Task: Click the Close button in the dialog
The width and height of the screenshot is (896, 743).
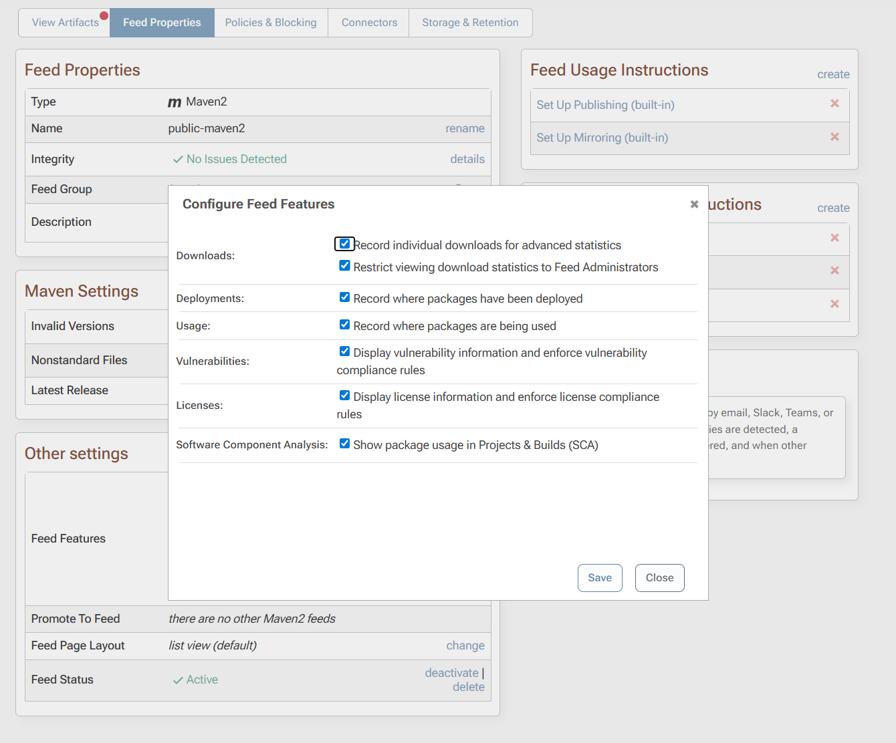Action: click(x=659, y=578)
